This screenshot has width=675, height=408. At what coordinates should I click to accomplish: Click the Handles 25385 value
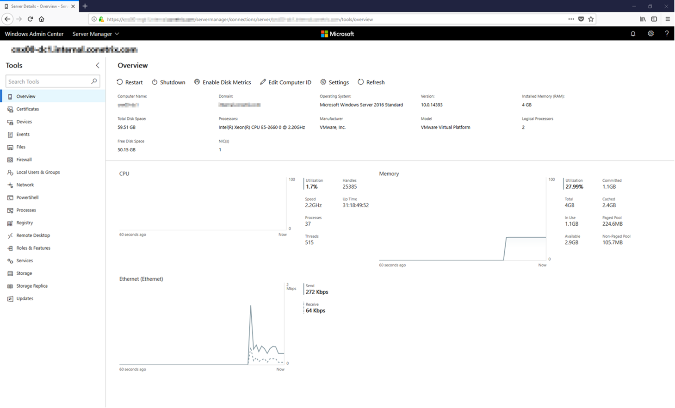[350, 187]
